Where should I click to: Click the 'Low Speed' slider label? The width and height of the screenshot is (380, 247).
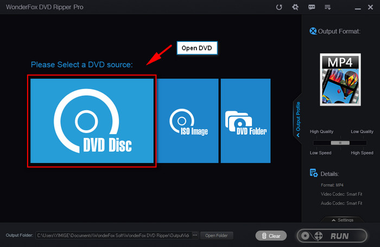click(320, 153)
